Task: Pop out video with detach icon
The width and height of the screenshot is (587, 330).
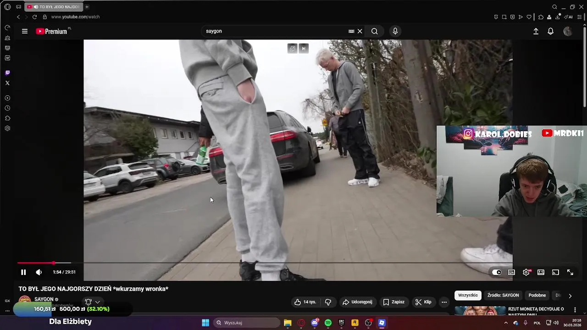Action: point(292,49)
